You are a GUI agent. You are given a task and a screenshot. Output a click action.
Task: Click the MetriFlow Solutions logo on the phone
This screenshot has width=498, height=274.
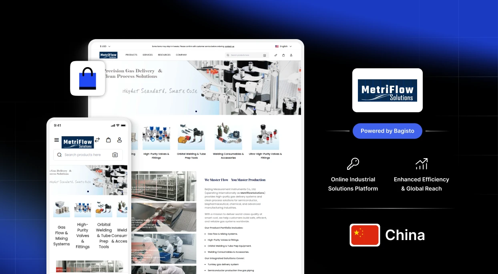(x=78, y=142)
